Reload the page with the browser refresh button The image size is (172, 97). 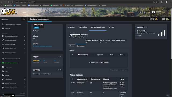click(8, 2)
